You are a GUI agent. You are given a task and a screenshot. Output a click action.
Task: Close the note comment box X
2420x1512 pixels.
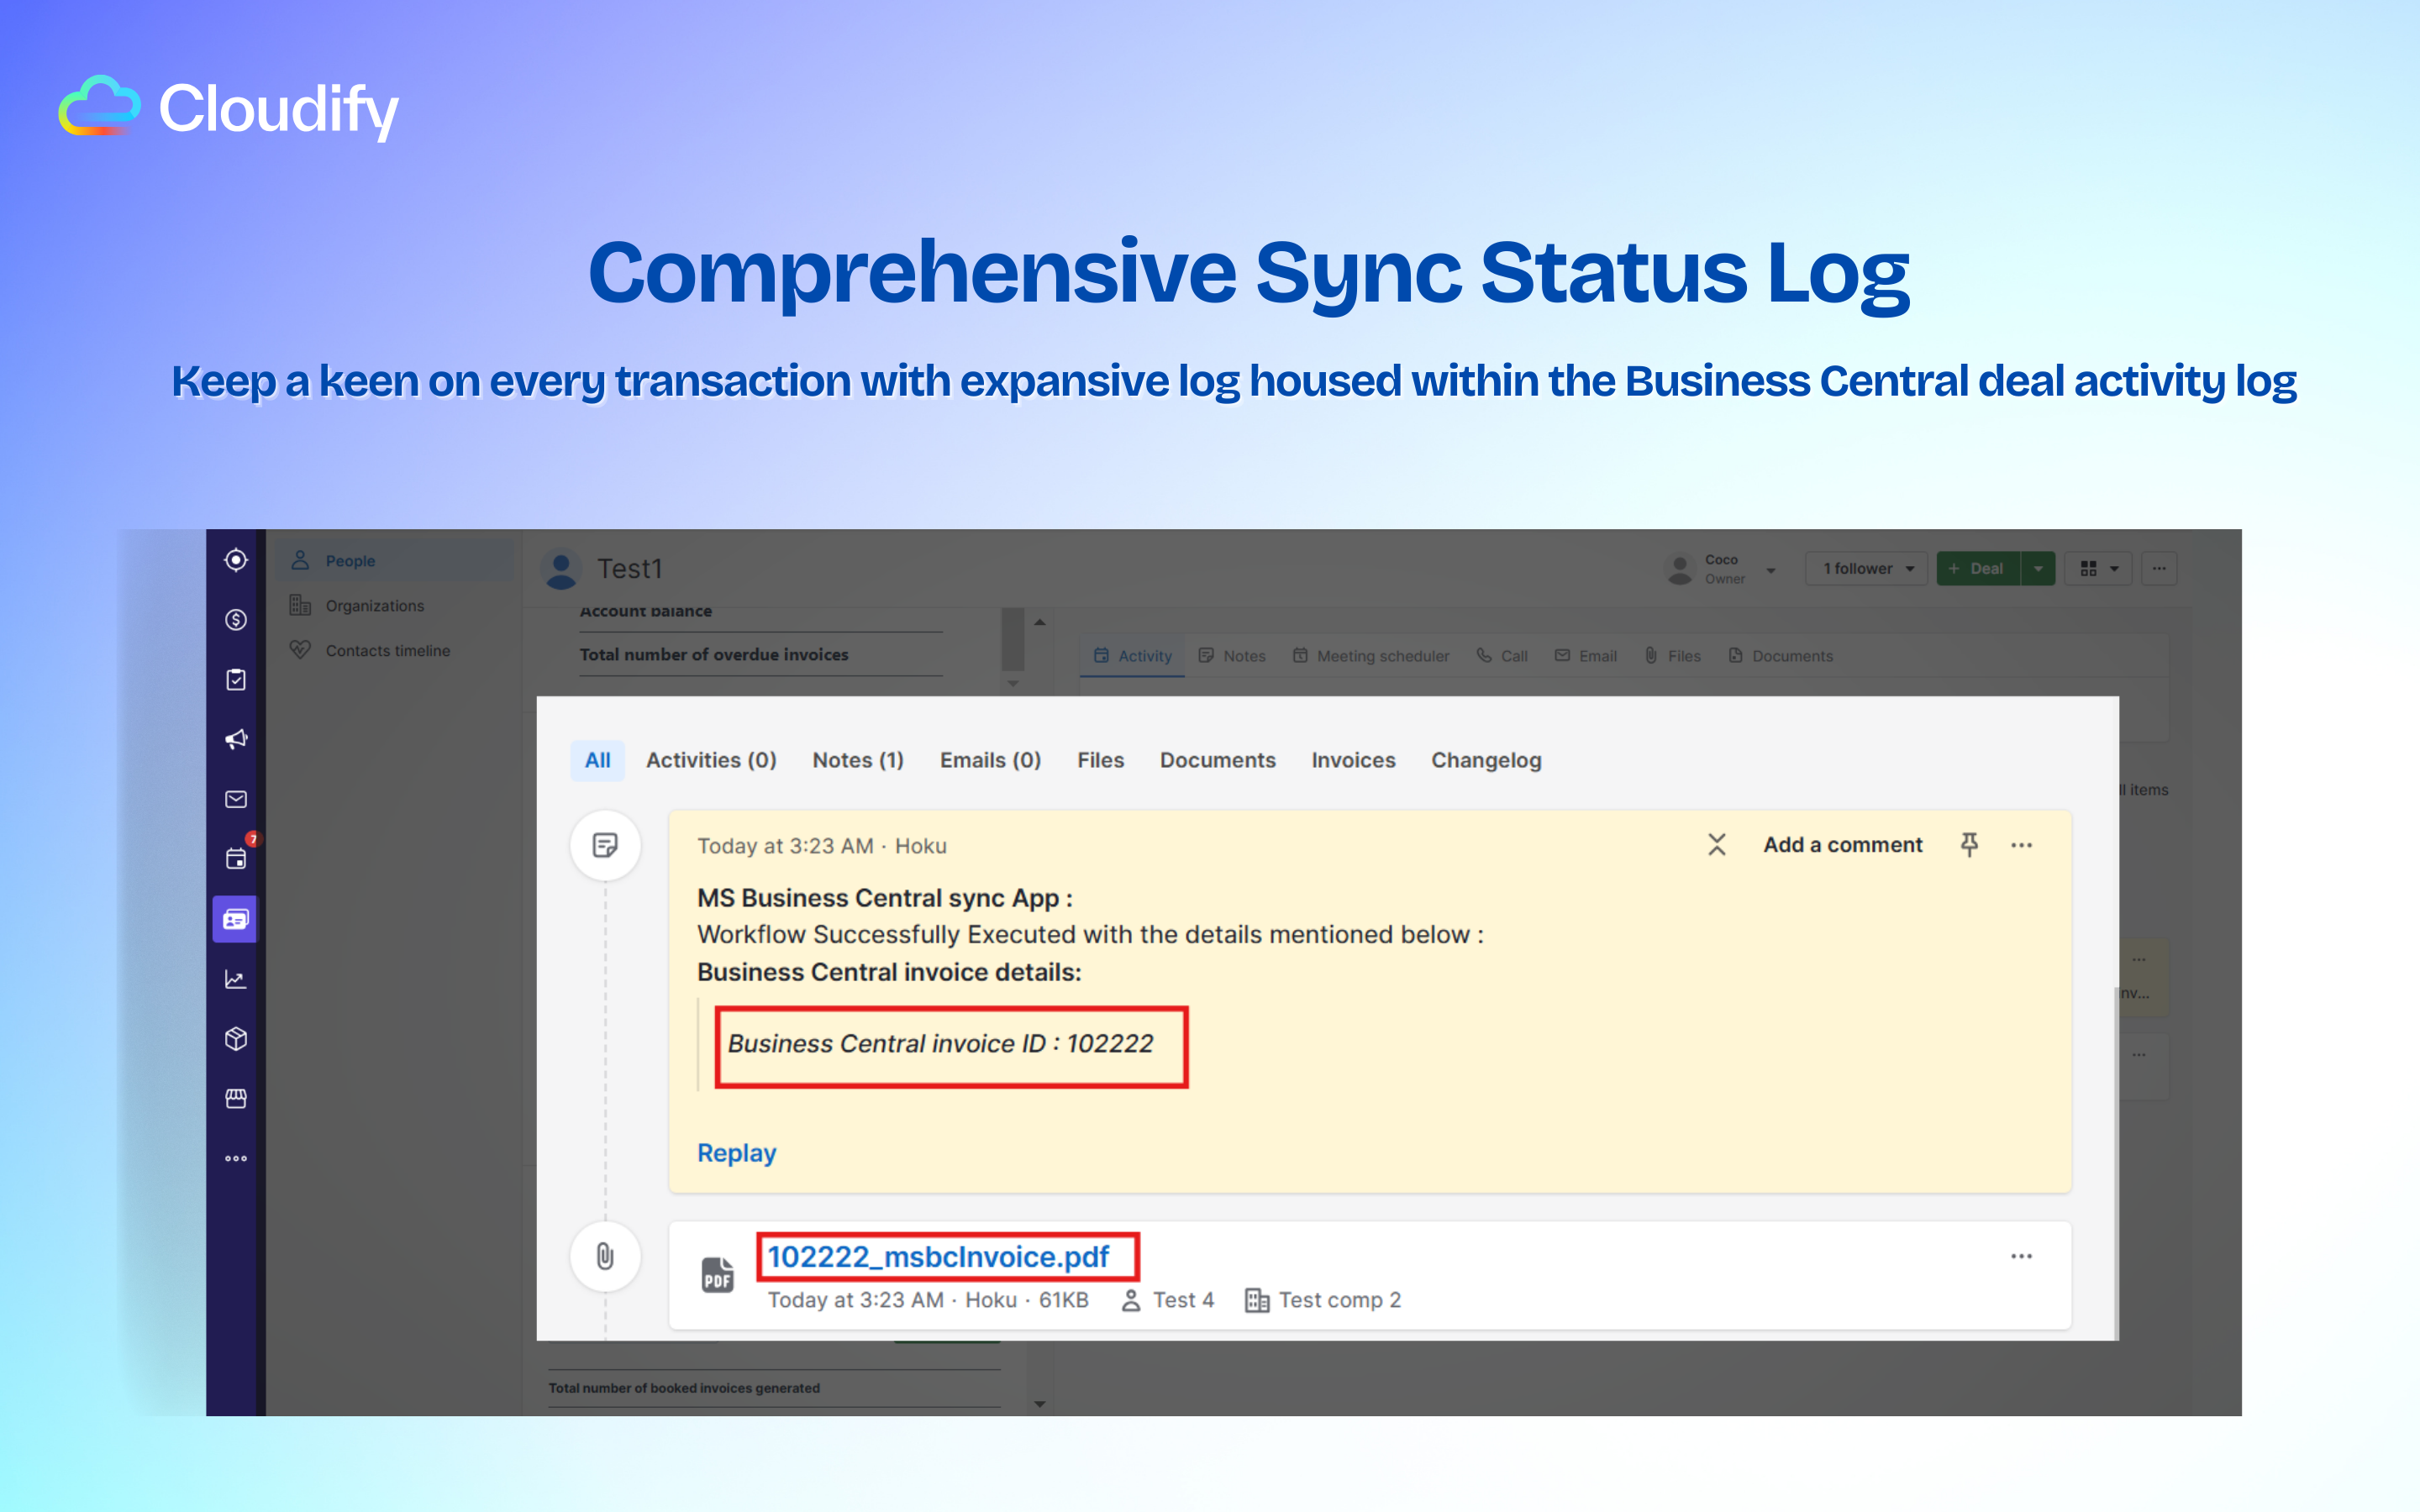pyautogui.click(x=1716, y=845)
